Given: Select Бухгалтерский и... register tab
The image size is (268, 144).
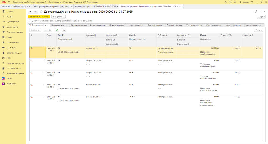Looking at the screenshot, I should (x=39, y=25).
